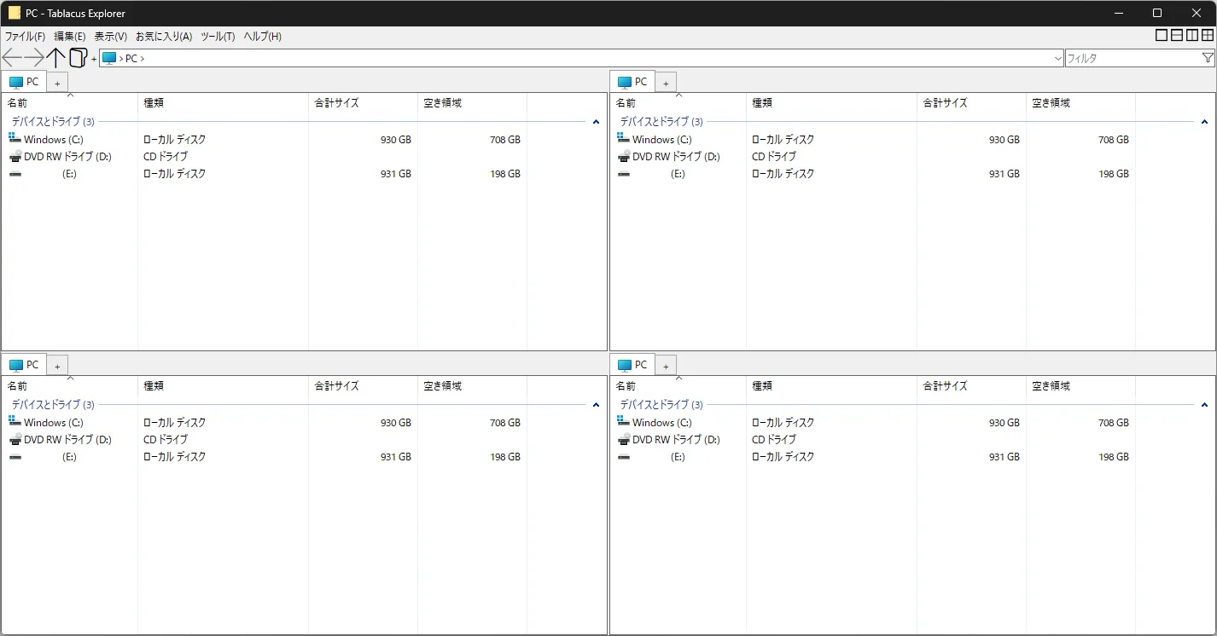Sort by 合計サイズ column in top-left pane
Viewport: 1217px width, 636px height.
point(337,103)
